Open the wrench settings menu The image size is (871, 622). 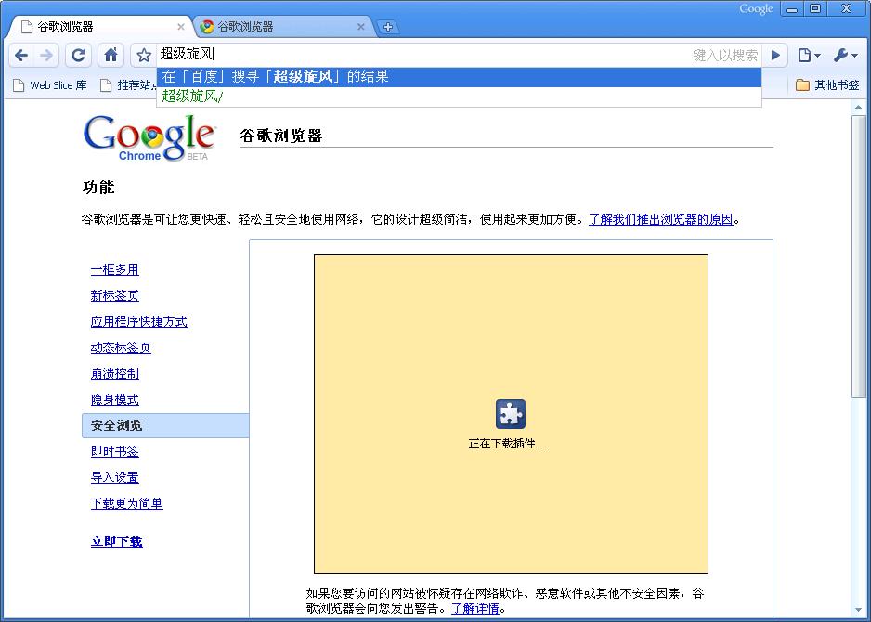[845, 55]
